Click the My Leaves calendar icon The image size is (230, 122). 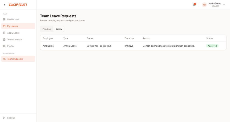tap(4, 26)
